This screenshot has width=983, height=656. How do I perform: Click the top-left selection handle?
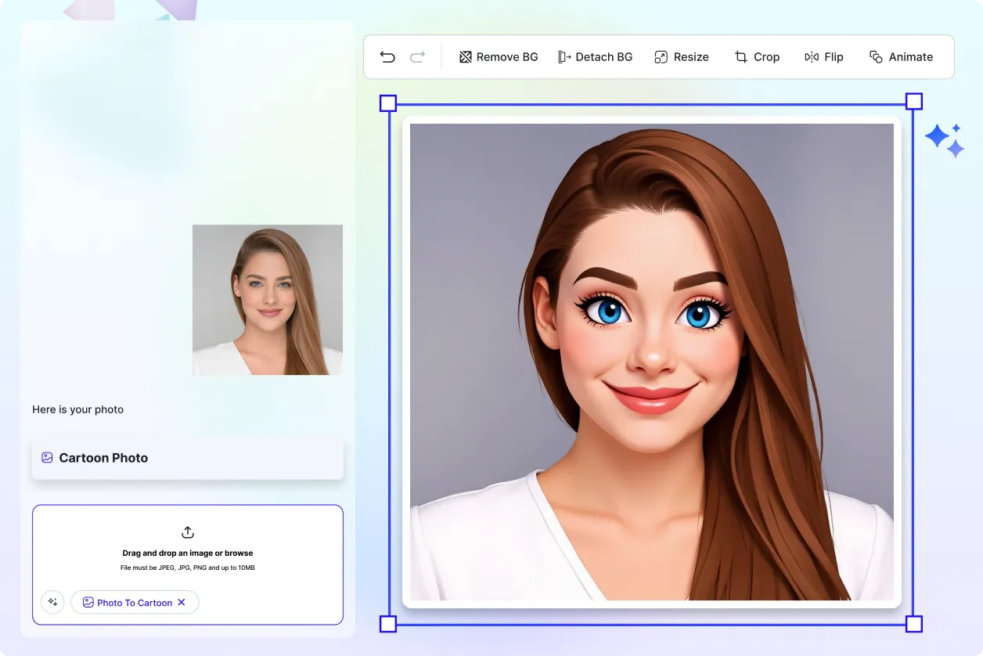tap(387, 103)
